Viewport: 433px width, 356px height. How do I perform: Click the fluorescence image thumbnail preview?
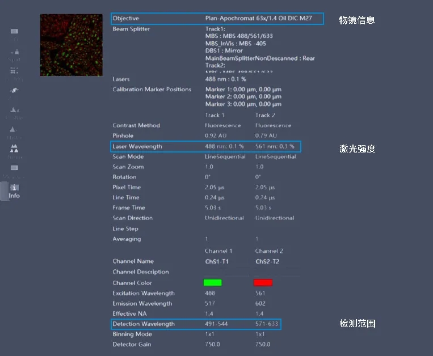[72, 45]
